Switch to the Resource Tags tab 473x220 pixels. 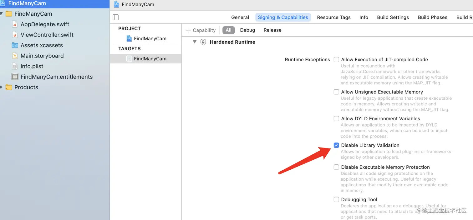(x=334, y=17)
